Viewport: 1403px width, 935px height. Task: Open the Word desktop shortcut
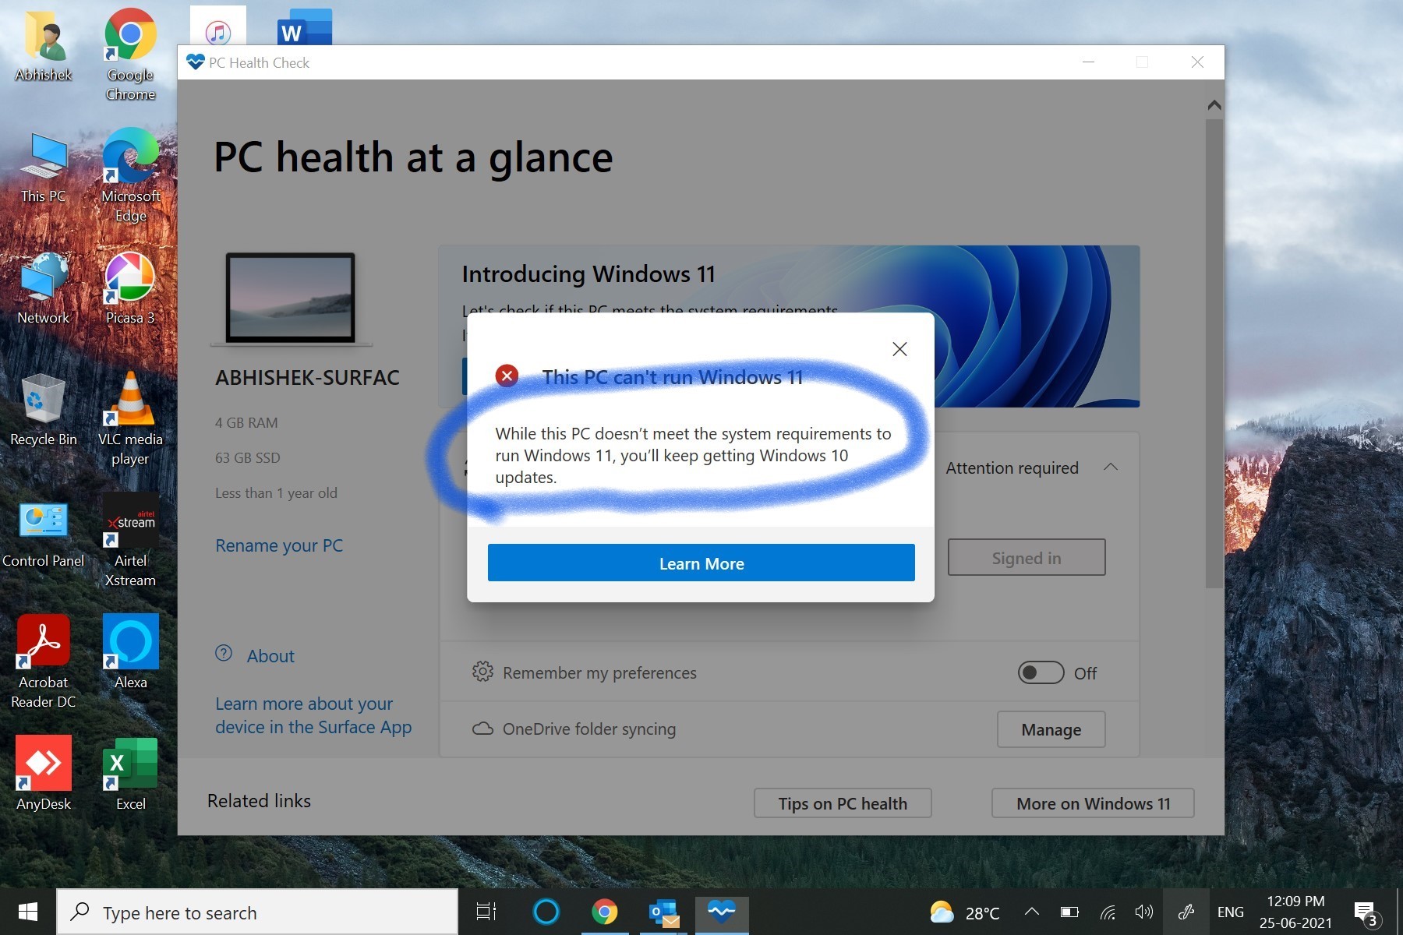pyautogui.click(x=305, y=26)
